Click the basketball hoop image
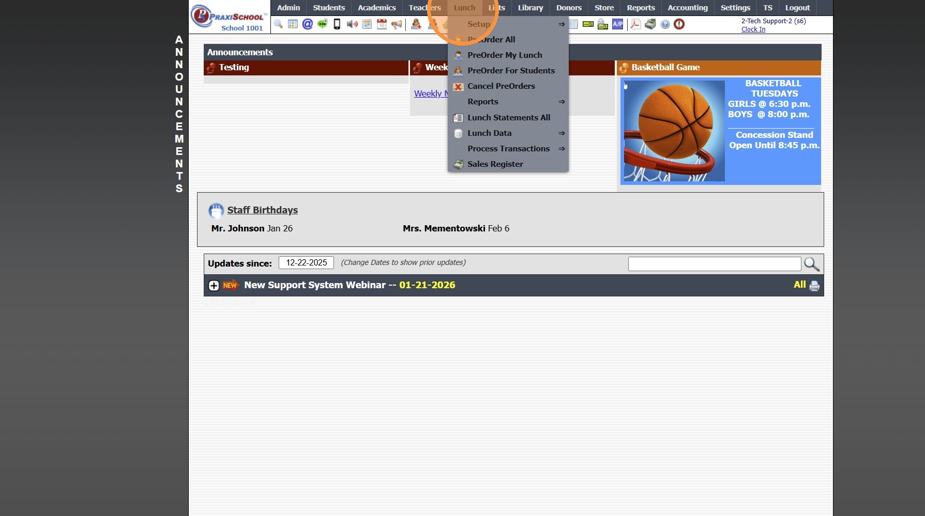The width and height of the screenshot is (925, 516). pos(674,131)
